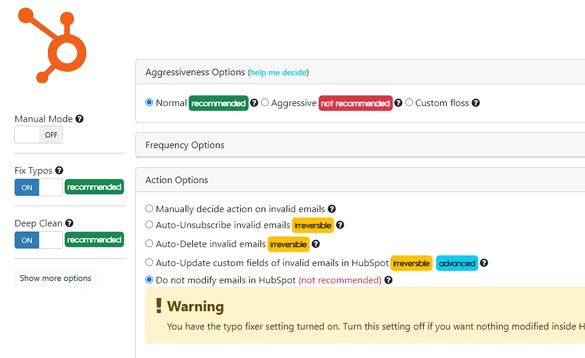Collapse the Action Options panel header
Screen dimensions: 585x358
pos(360,180)
